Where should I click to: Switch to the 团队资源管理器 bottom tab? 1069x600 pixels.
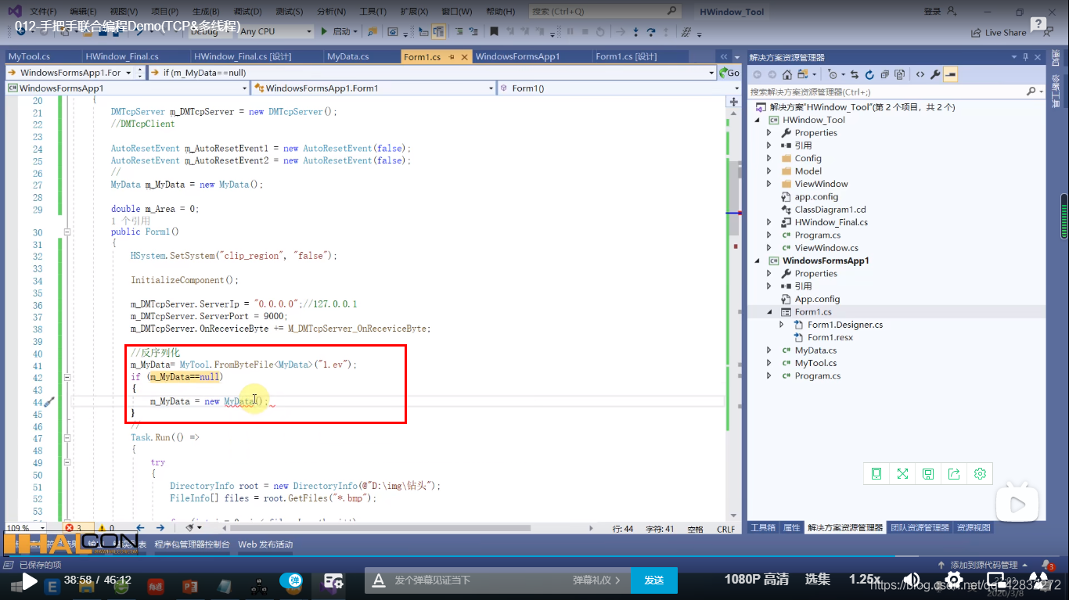tap(920, 527)
